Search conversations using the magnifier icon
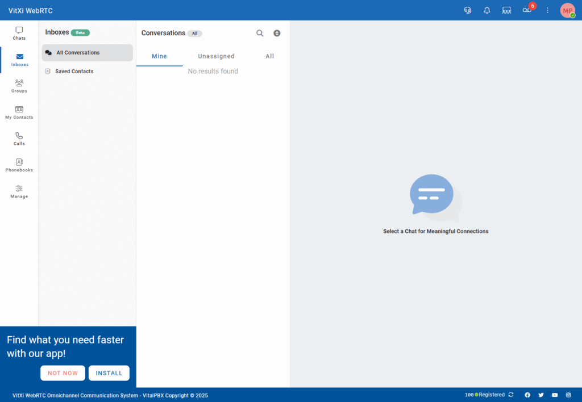The width and height of the screenshot is (582, 402). coord(260,33)
